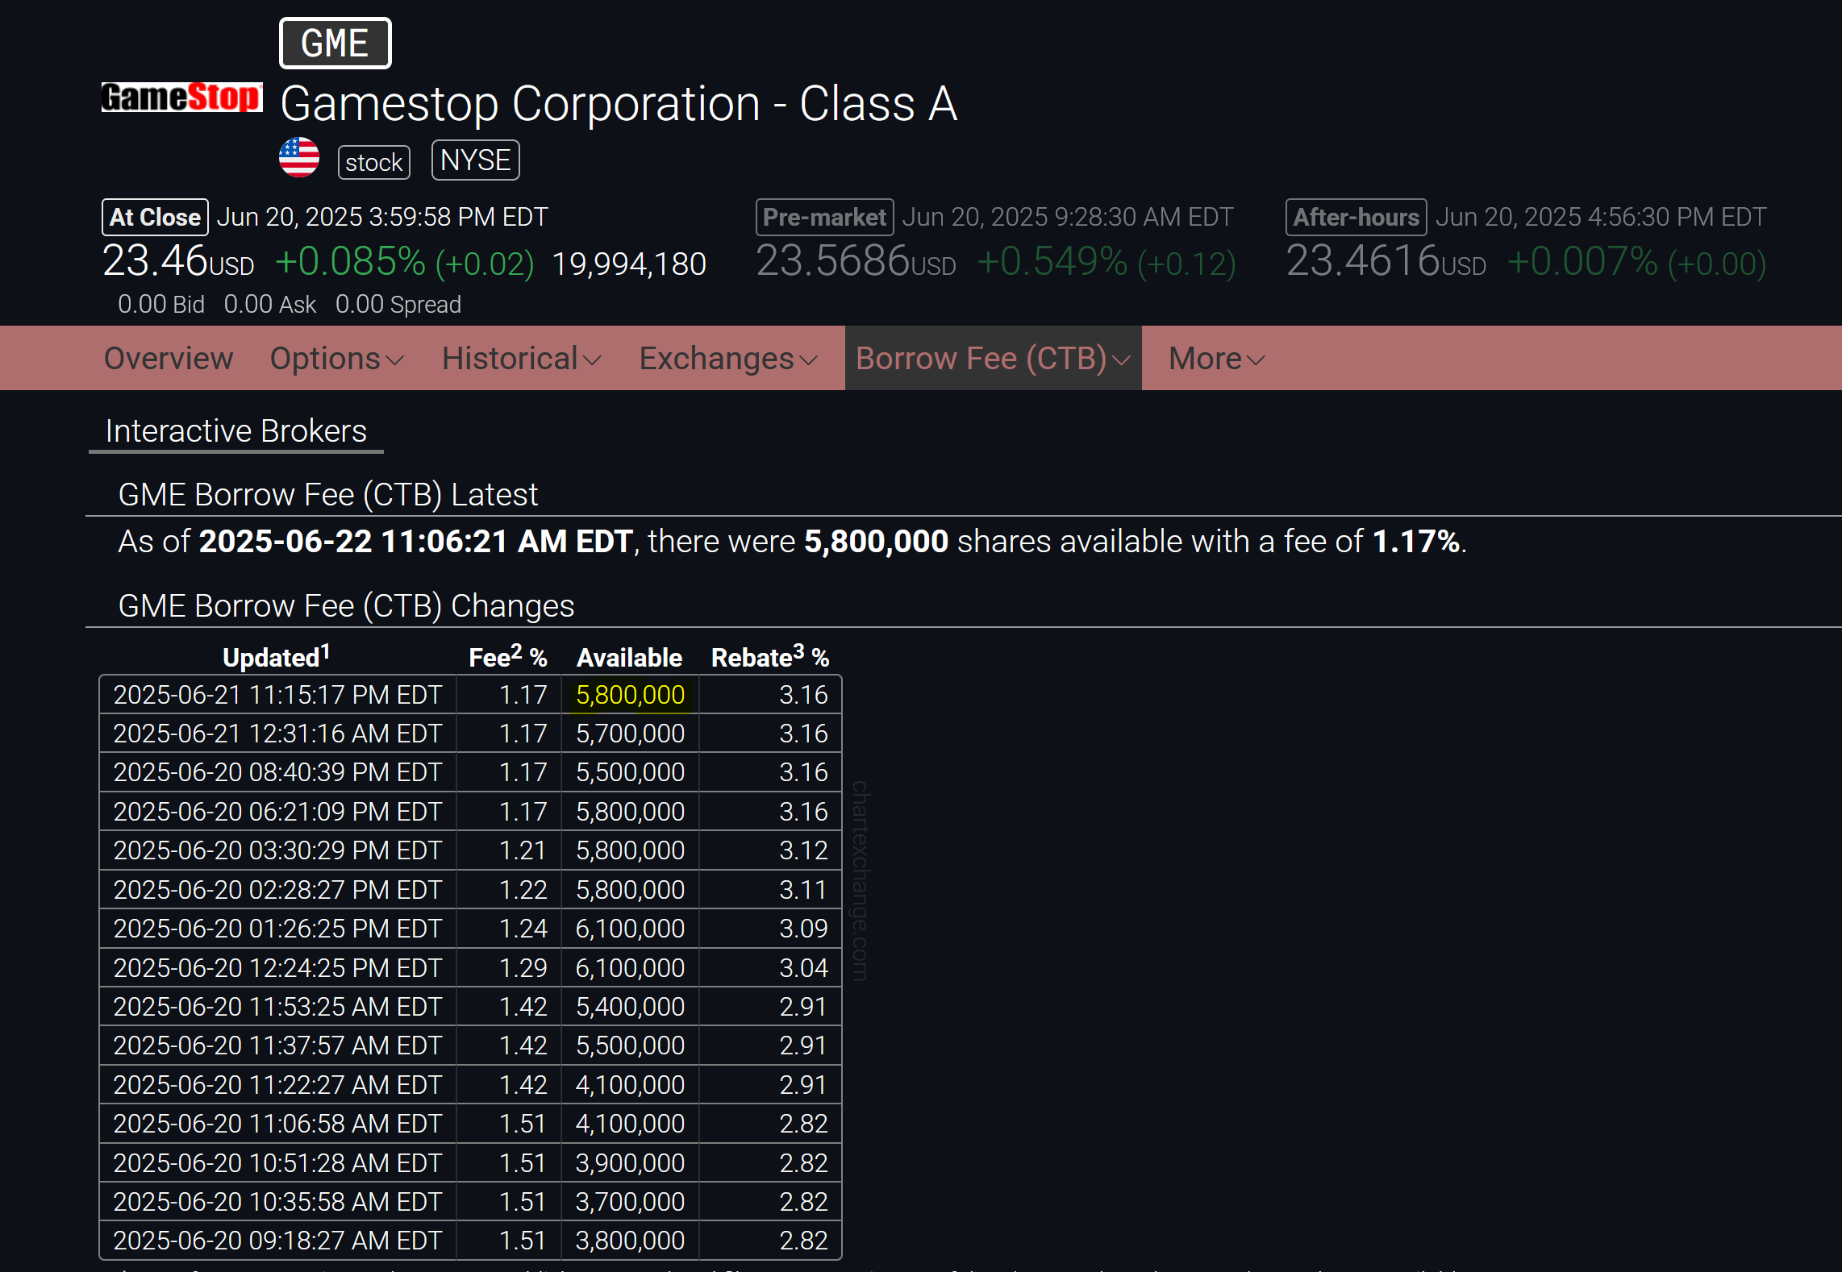This screenshot has width=1842, height=1272.
Task: Click the highlighted 5,800,000 available cell
Action: point(630,695)
